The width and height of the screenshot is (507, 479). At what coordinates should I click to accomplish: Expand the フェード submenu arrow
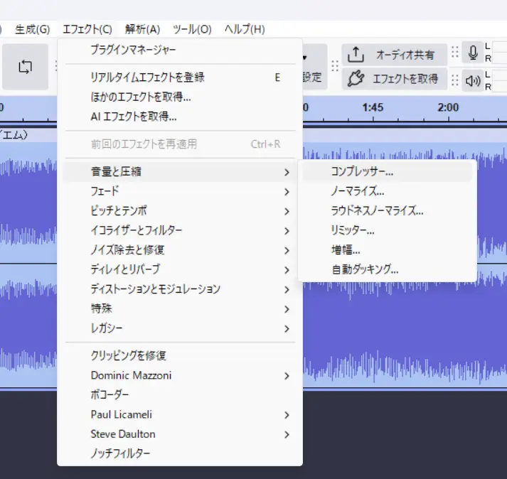click(286, 192)
